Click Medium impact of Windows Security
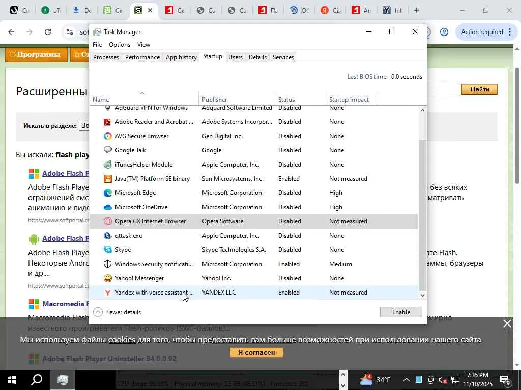521x390 pixels. pyautogui.click(x=340, y=264)
